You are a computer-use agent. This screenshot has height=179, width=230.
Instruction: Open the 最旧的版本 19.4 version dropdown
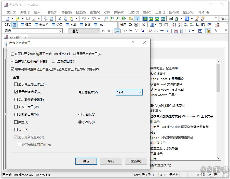[129, 92]
